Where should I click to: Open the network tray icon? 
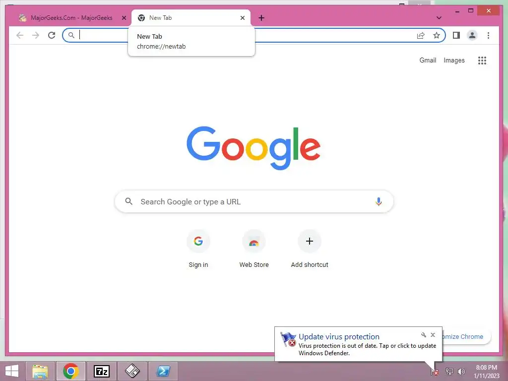(x=449, y=372)
